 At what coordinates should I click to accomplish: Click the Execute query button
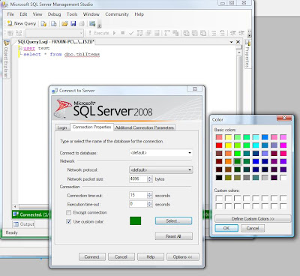99,33
